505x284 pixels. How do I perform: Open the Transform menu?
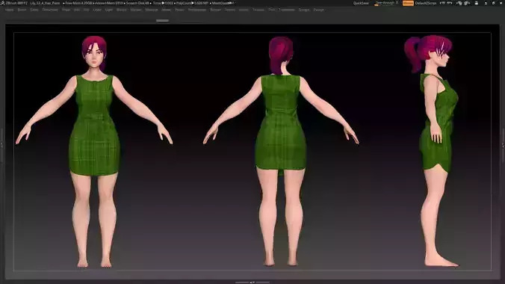click(x=287, y=10)
